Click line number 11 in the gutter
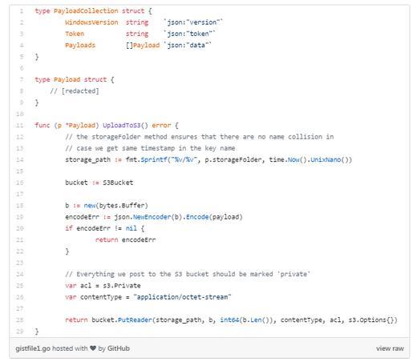 click(x=20, y=126)
